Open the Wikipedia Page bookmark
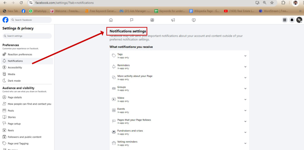 point(205,11)
